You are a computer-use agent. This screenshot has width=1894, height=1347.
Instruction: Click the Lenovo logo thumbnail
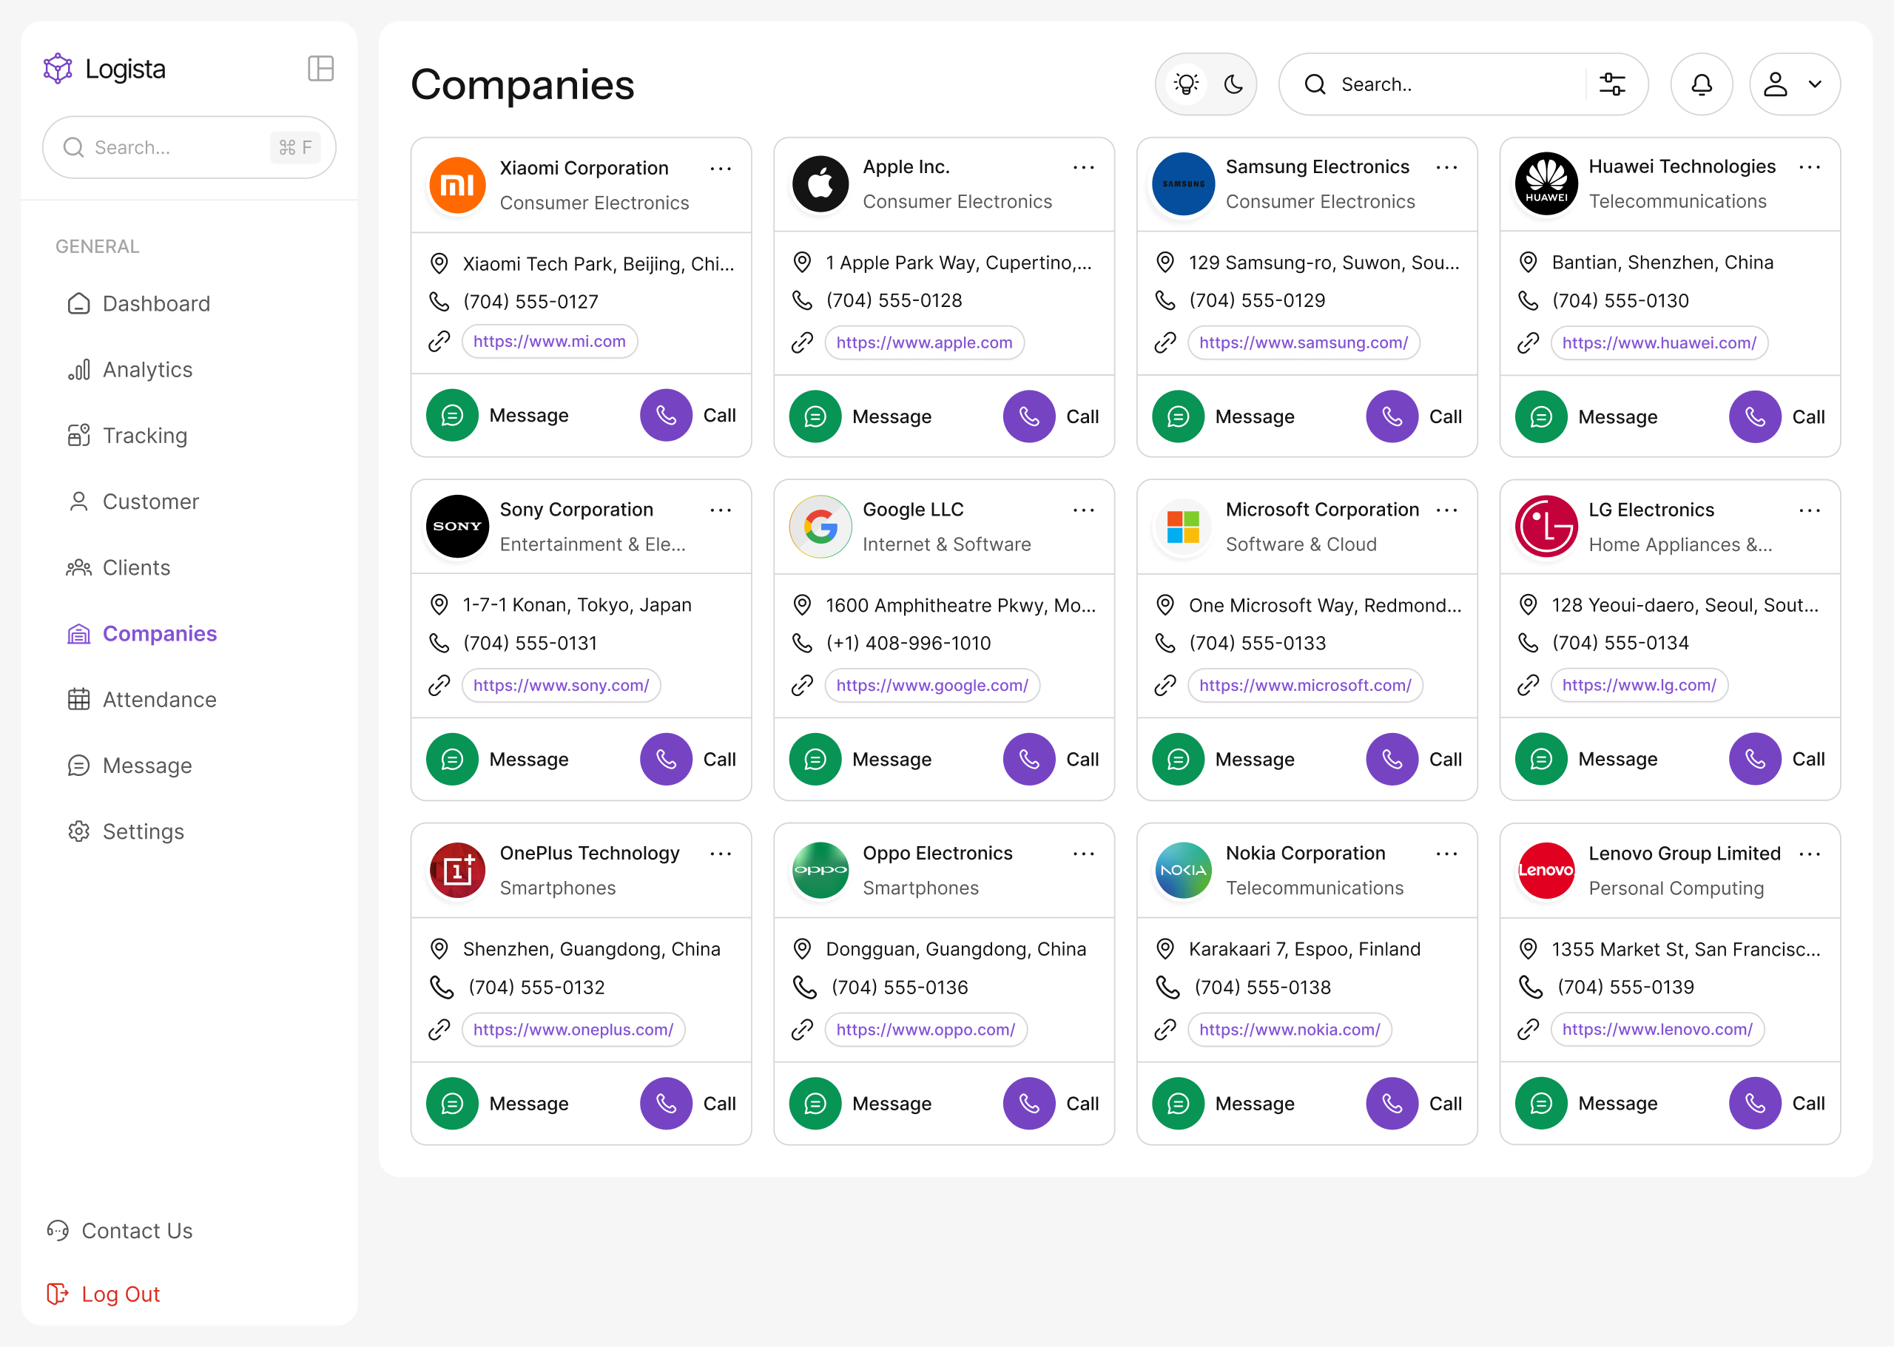click(1546, 870)
